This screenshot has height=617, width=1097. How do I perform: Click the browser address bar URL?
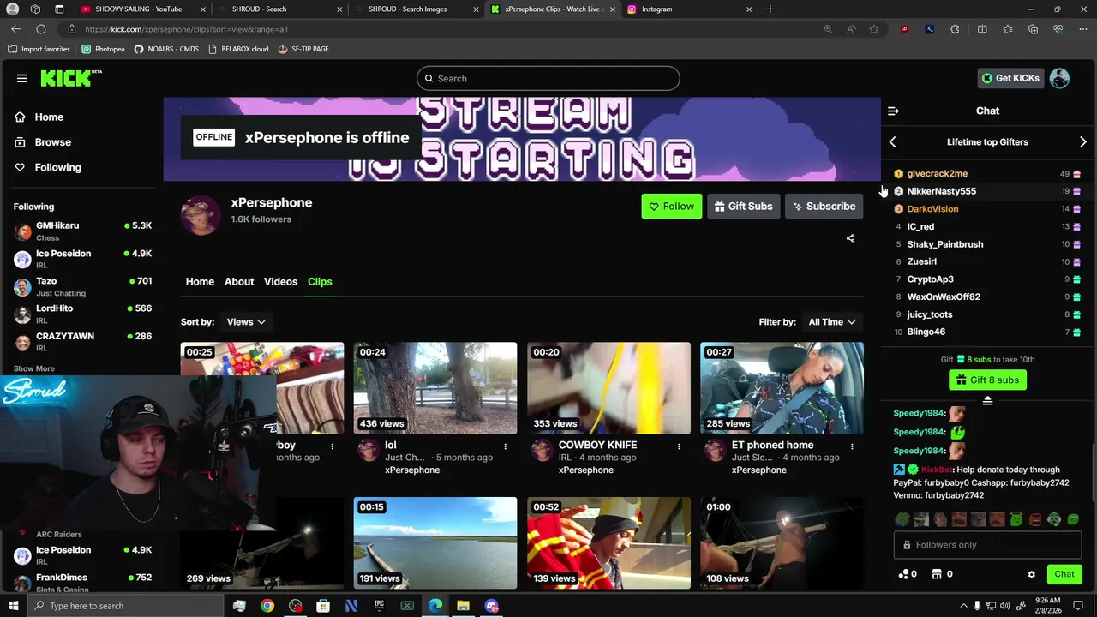tap(186, 29)
